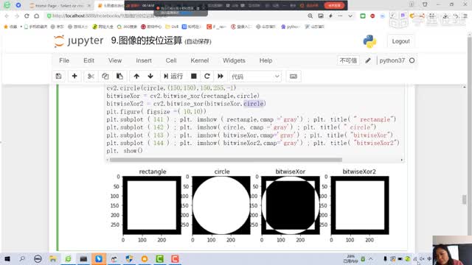
Task: Open the 网址大全 bookmark
Action: pos(103,26)
